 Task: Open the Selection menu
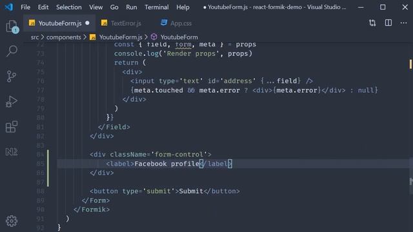pos(69,7)
